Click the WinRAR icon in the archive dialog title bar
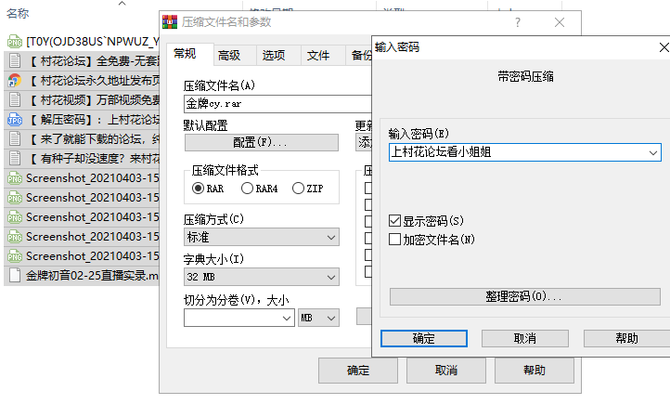The height and width of the screenshot is (404, 670). coord(168,22)
